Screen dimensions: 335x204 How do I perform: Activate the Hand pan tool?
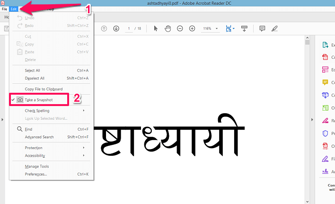coord(167,28)
